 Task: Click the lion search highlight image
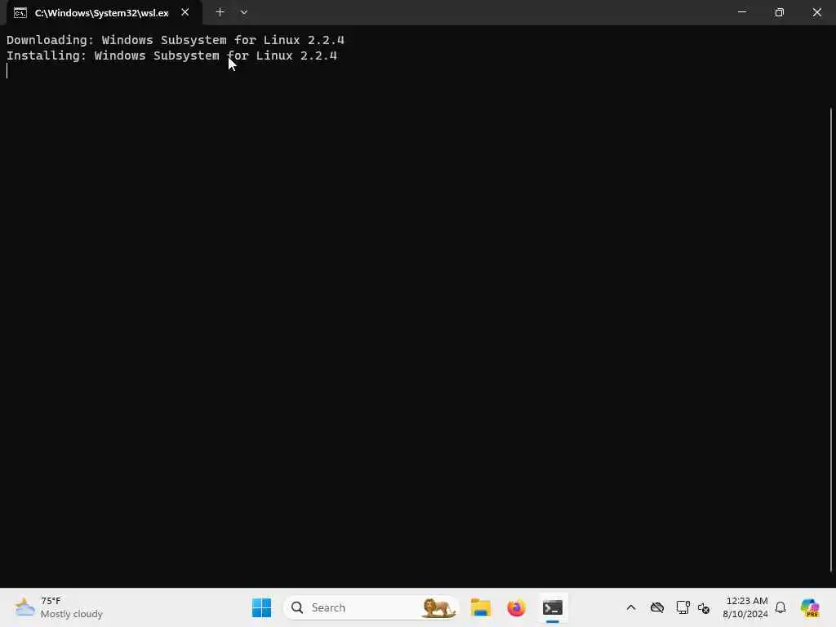tap(438, 607)
